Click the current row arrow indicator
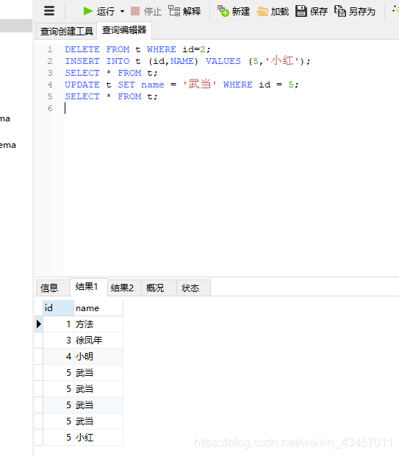399x456 pixels. (39, 324)
